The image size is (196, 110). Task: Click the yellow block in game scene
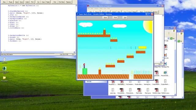[142, 47]
